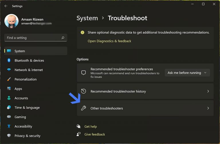Click the Give feedback icon
Image resolution: width=220 pixels, height=144 pixels.
[x=78, y=134]
